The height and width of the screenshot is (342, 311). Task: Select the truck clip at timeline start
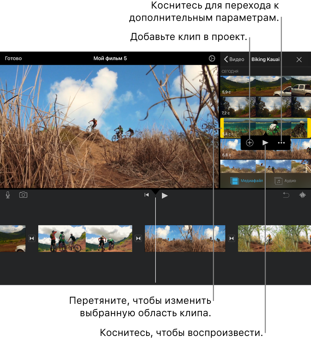pyautogui.click(x=12, y=238)
